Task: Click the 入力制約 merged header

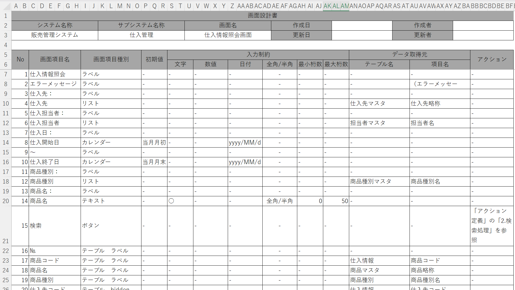Action: click(x=258, y=55)
